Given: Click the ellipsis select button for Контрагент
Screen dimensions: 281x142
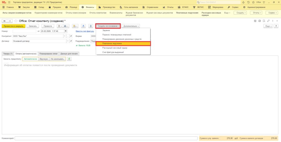Looking at the screenshot, I should tap(68, 36).
